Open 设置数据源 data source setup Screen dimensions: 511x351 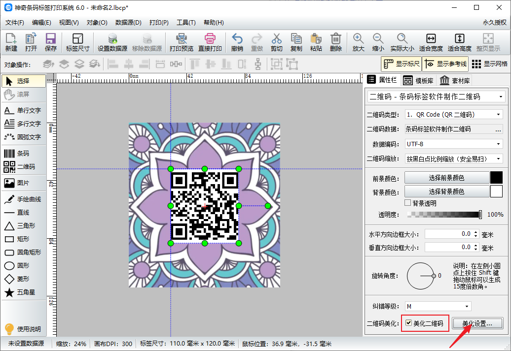[x=112, y=42]
